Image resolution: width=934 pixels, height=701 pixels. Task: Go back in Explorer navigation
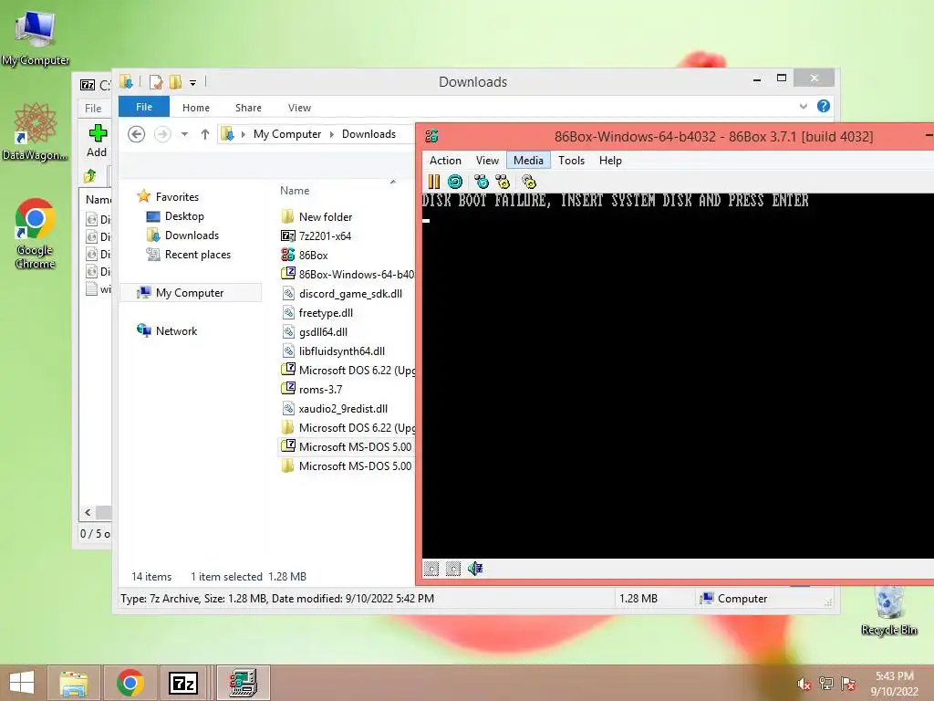(137, 134)
